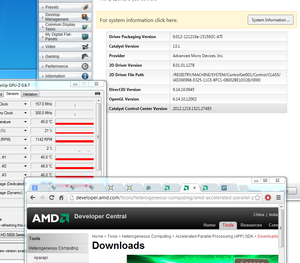Click the OpenGL Version value 6.14.10.12002
The height and width of the screenshot is (263, 300).
pyautogui.click(x=184, y=99)
